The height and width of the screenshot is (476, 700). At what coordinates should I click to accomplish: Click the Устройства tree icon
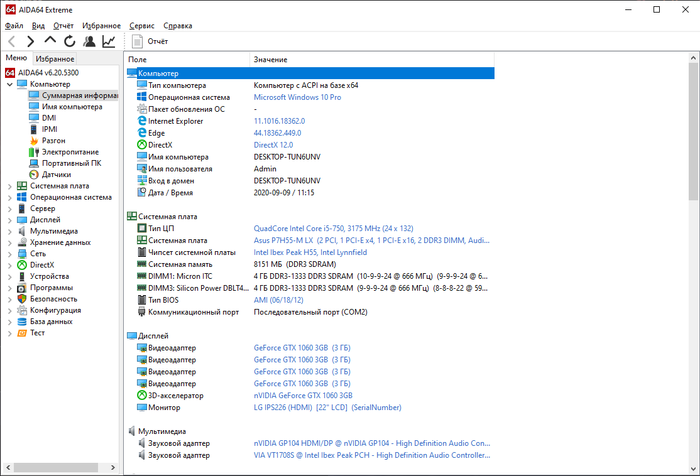(x=22, y=276)
